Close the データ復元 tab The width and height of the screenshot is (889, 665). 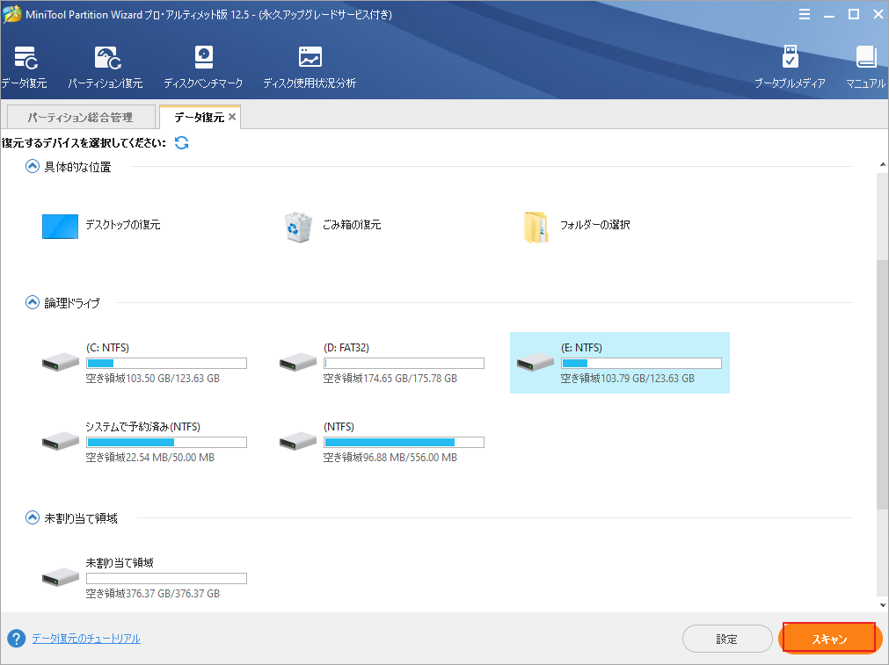point(232,117)
